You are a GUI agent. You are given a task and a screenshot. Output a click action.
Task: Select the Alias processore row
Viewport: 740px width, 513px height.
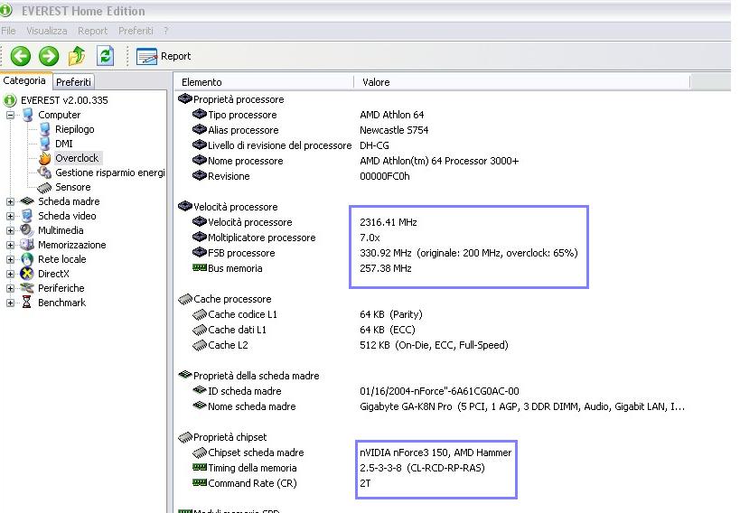pos(311,130)
